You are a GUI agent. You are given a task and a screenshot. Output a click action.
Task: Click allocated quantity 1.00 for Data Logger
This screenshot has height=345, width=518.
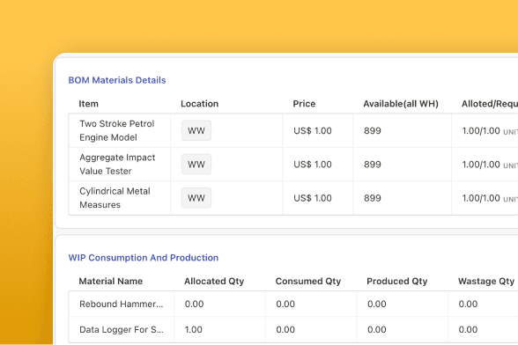point(194,329)
